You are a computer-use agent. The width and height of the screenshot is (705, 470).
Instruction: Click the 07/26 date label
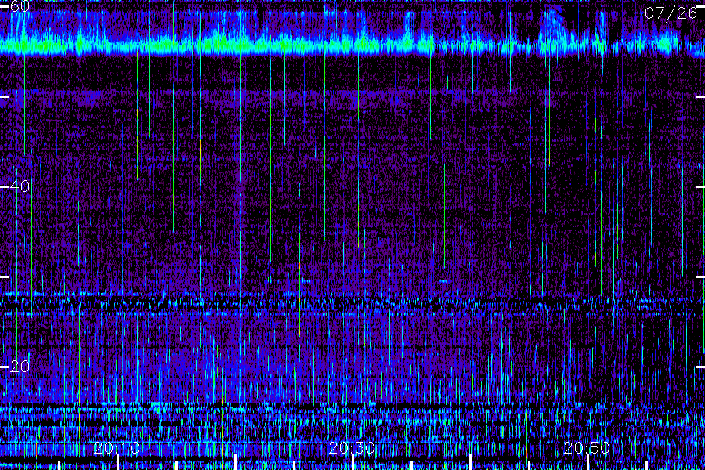point(671,13)
